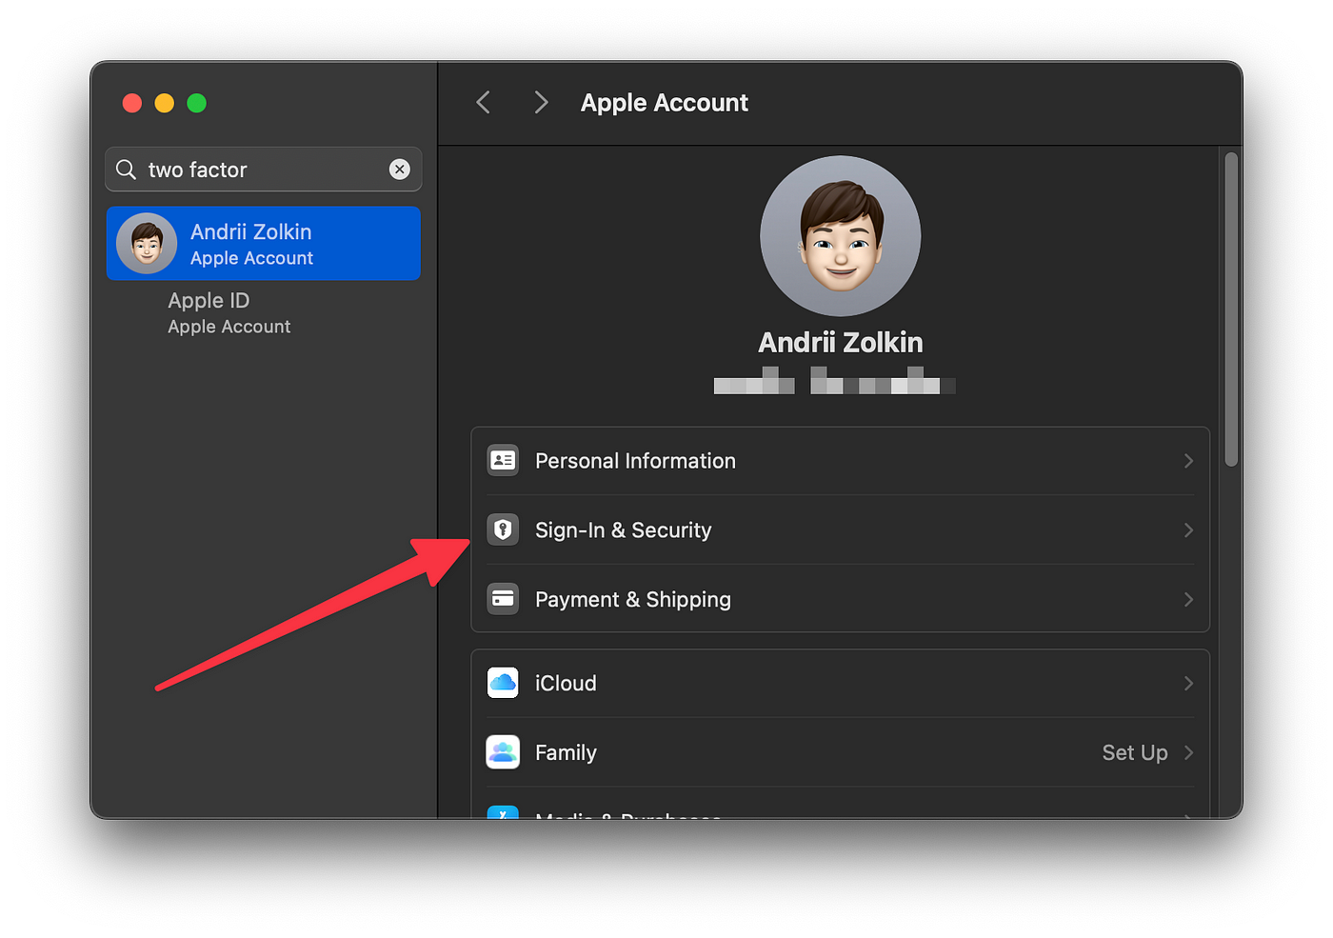Click Set Up next to Family
This screenshot has width=1333, height=938.
point(1135,752)
